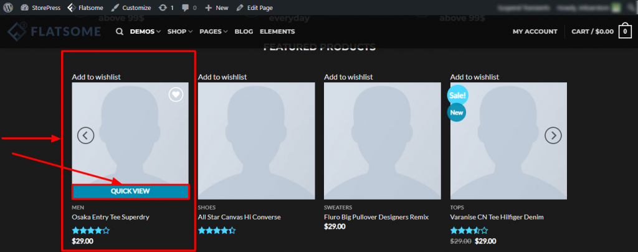Viewport: 638px width, 252px height.
Task: Open the search magnifier icon
Action: (x=119, y=31)
